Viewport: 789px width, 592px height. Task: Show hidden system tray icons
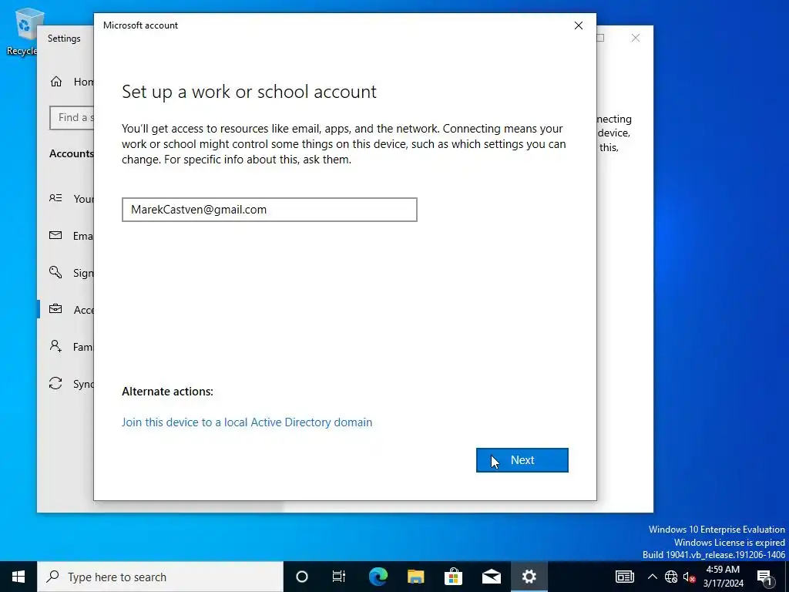point(652,577)
